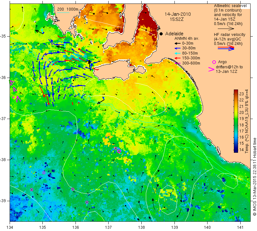This screenshot has height=231, width=257.
Task: Click the Argo float circle near 136.3E, 39S
Action: (87, 202)
